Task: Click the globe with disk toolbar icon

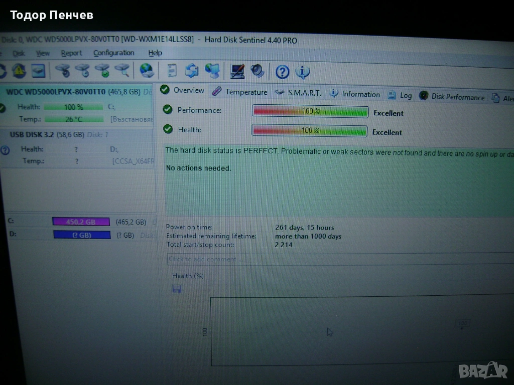Action: (147, 71)
